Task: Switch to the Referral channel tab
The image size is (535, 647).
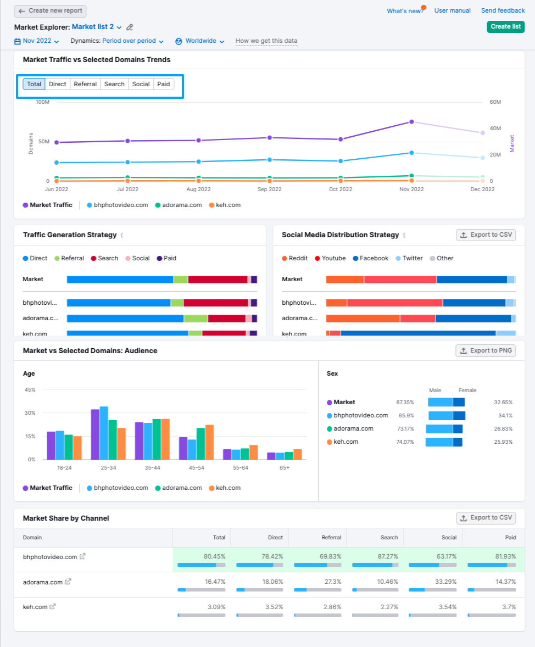Action: 85,84
